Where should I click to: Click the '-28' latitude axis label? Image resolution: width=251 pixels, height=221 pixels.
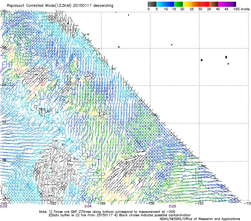click(3, 160)
